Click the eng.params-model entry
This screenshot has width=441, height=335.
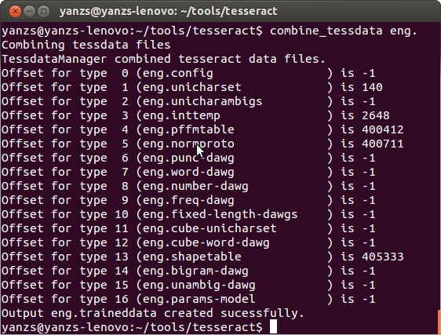click(199, 299)
